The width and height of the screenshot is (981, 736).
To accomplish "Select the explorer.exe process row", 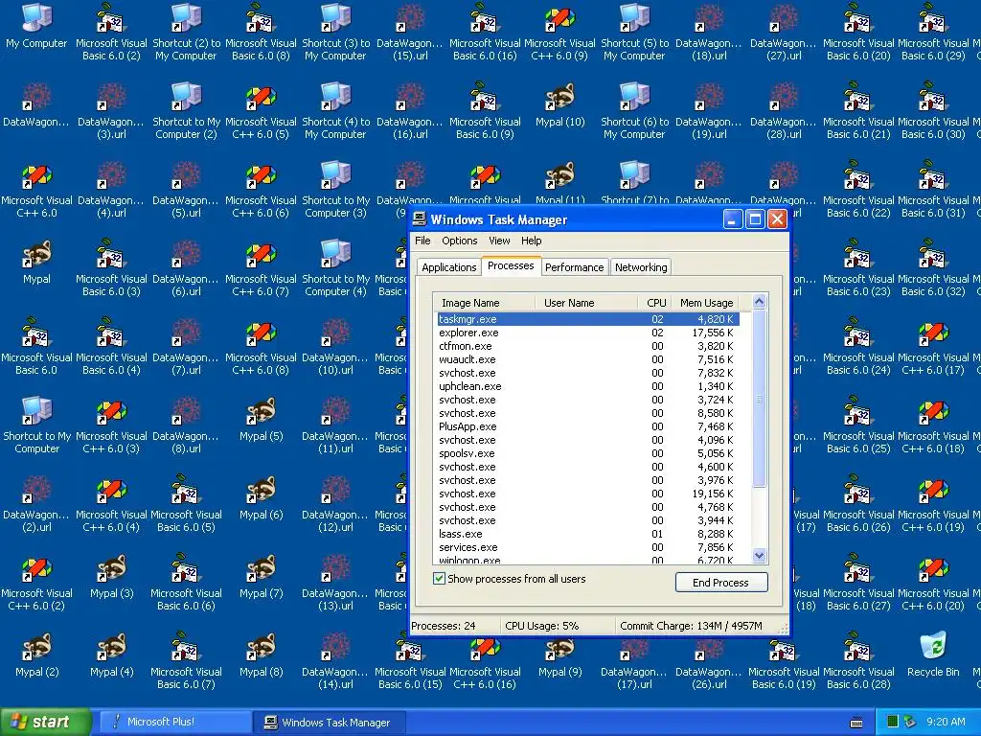I will pyautogui.click(x=588, y=333).
